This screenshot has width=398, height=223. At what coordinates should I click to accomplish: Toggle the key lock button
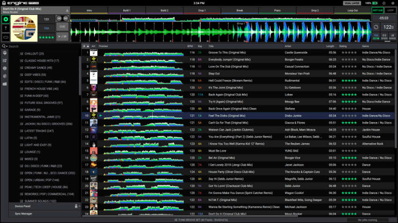[376, 37]
